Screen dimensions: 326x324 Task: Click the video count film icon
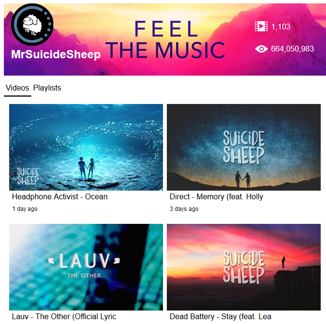click(261, 26)
